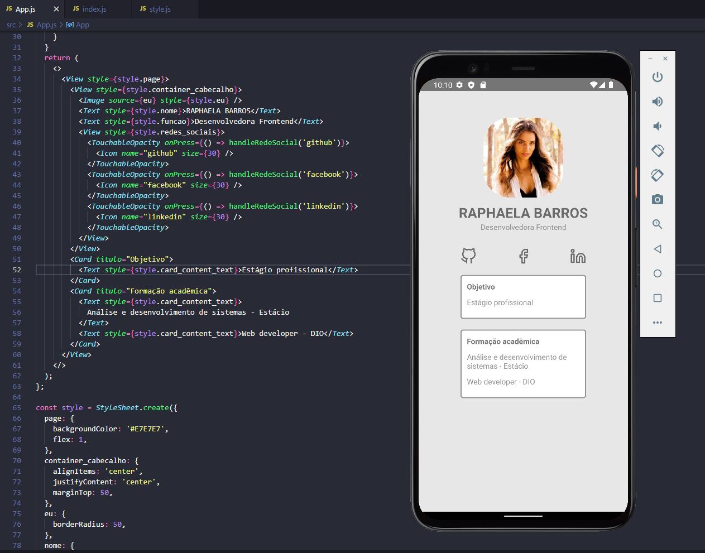Rotate the device left

(x=657, y=151)
